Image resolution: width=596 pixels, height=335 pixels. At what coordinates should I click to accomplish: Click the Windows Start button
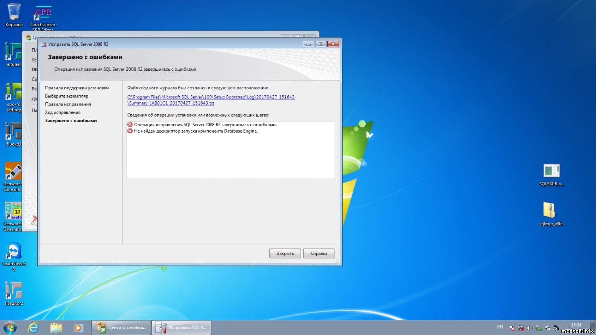[10, 327]
